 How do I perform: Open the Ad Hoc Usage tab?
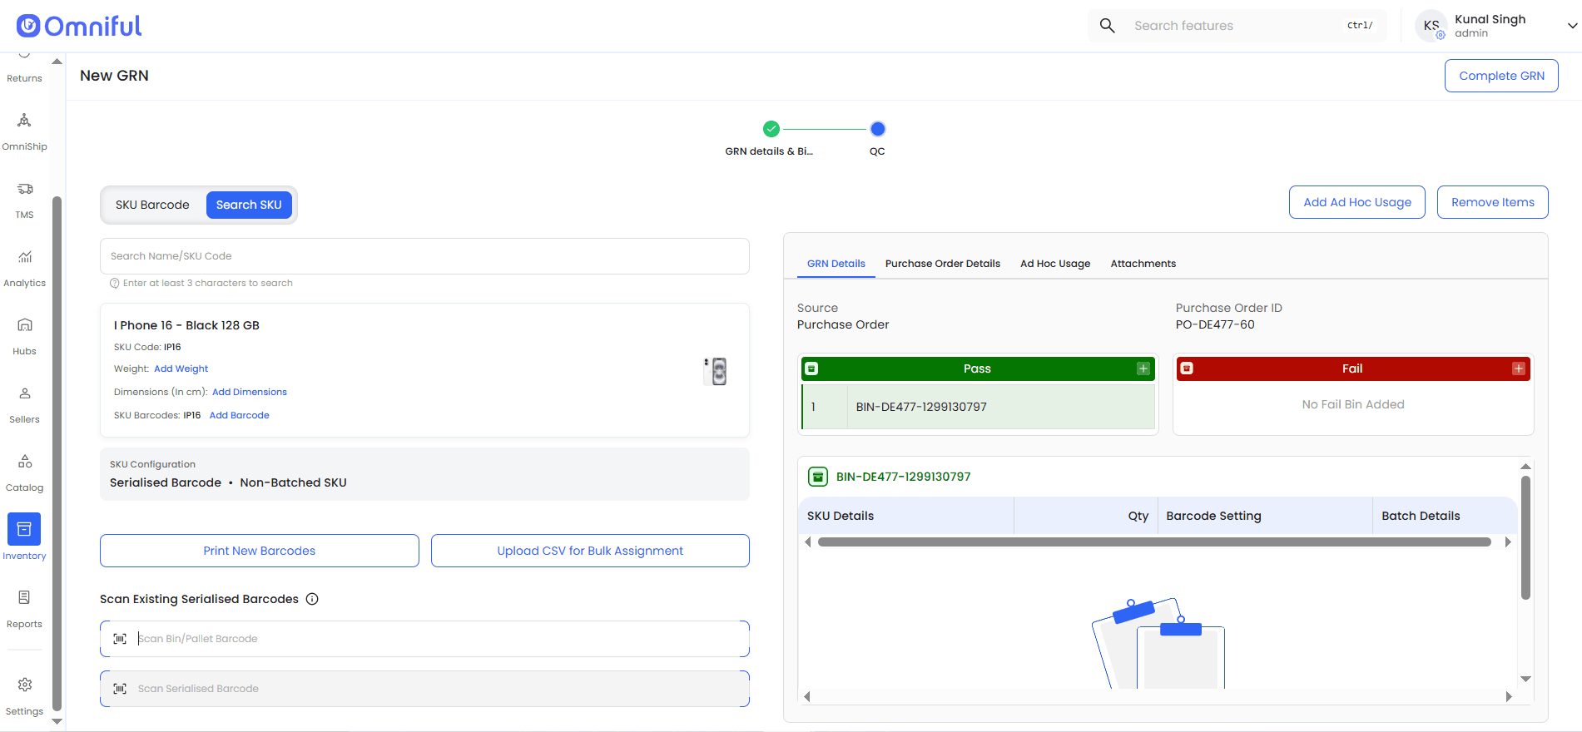[1055, 264]
